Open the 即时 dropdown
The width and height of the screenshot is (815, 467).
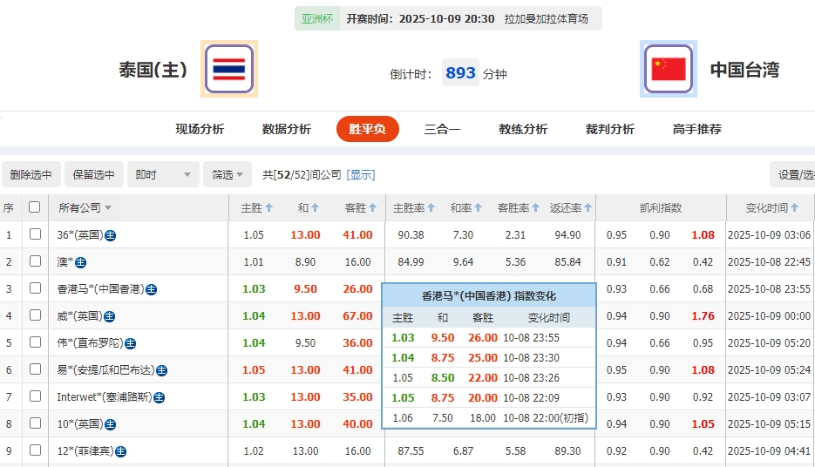[163, 175]
